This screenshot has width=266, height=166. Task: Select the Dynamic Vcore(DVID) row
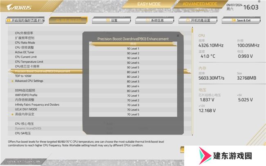click(45, 128)
